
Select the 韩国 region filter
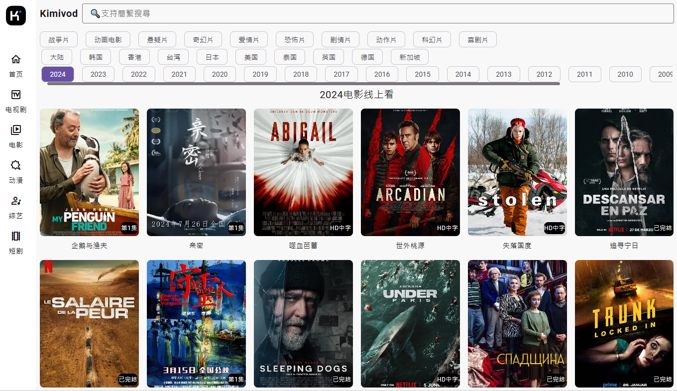[96, 57]
